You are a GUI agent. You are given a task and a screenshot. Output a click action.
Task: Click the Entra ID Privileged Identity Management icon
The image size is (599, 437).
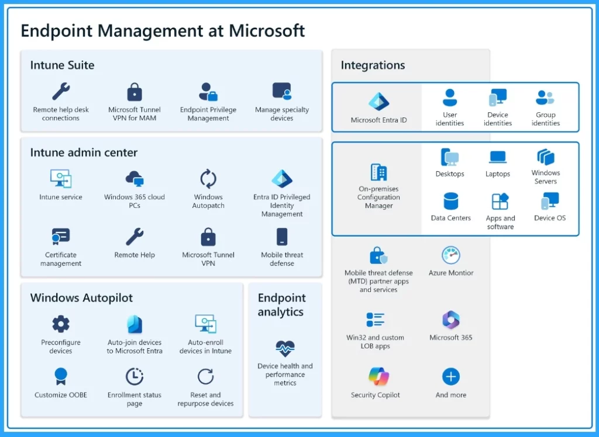pos(282,179)
